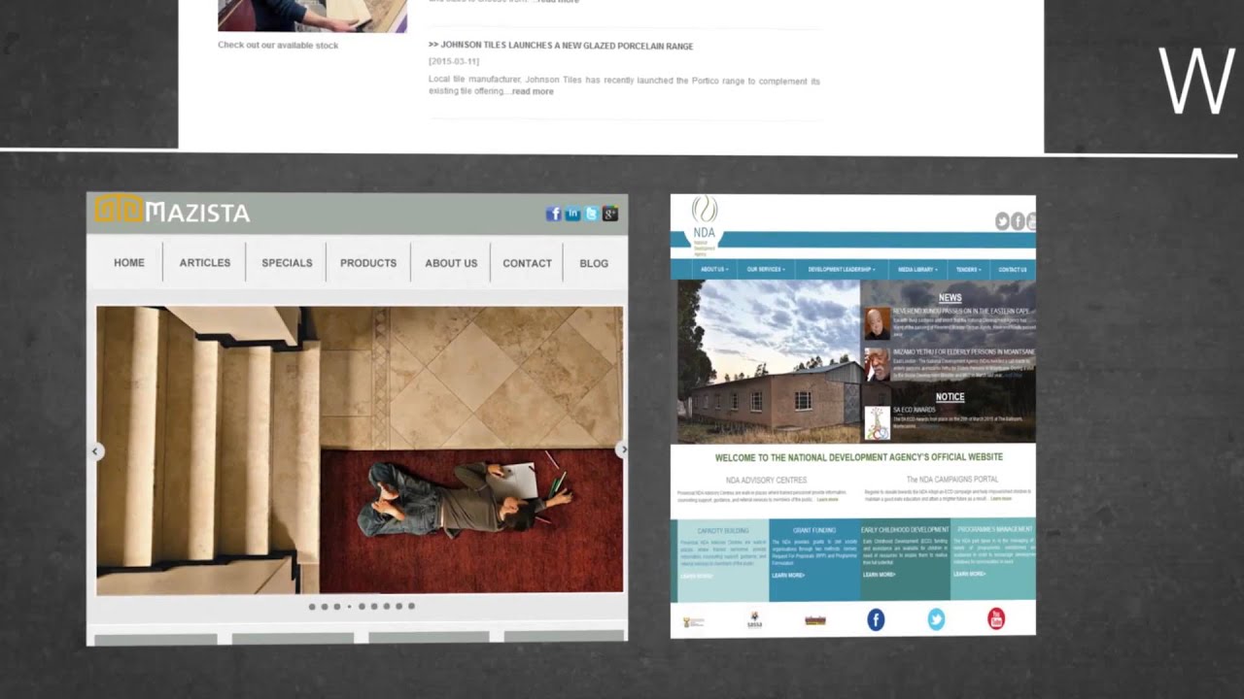This screenshot has width=1244, height=699.
Task: Click the NDA logo at top
Action: point(704,224)
